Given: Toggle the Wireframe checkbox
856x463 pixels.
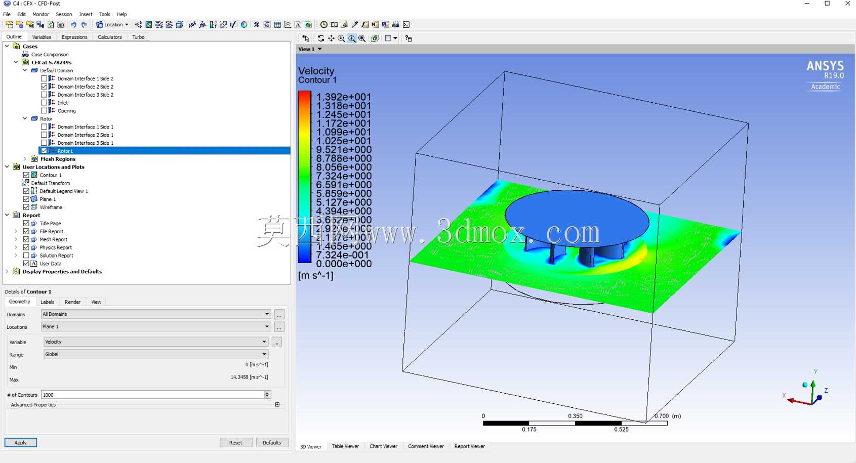Looking at the screenshot, I should click(x=26, y=207).
